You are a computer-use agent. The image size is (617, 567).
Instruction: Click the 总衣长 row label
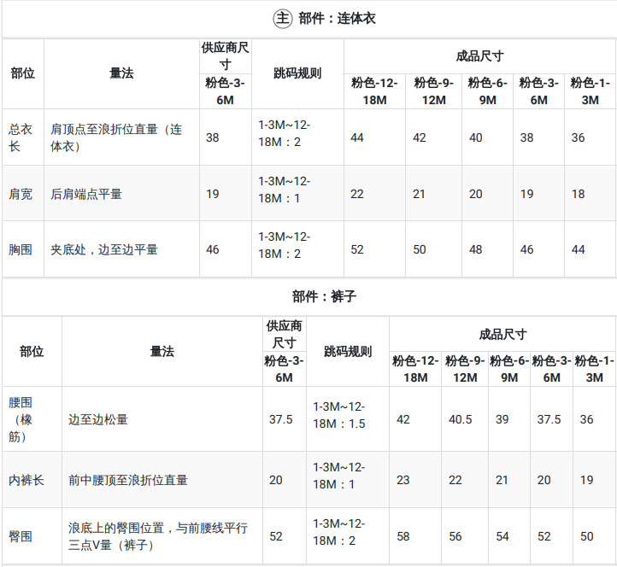pos(20,137)
